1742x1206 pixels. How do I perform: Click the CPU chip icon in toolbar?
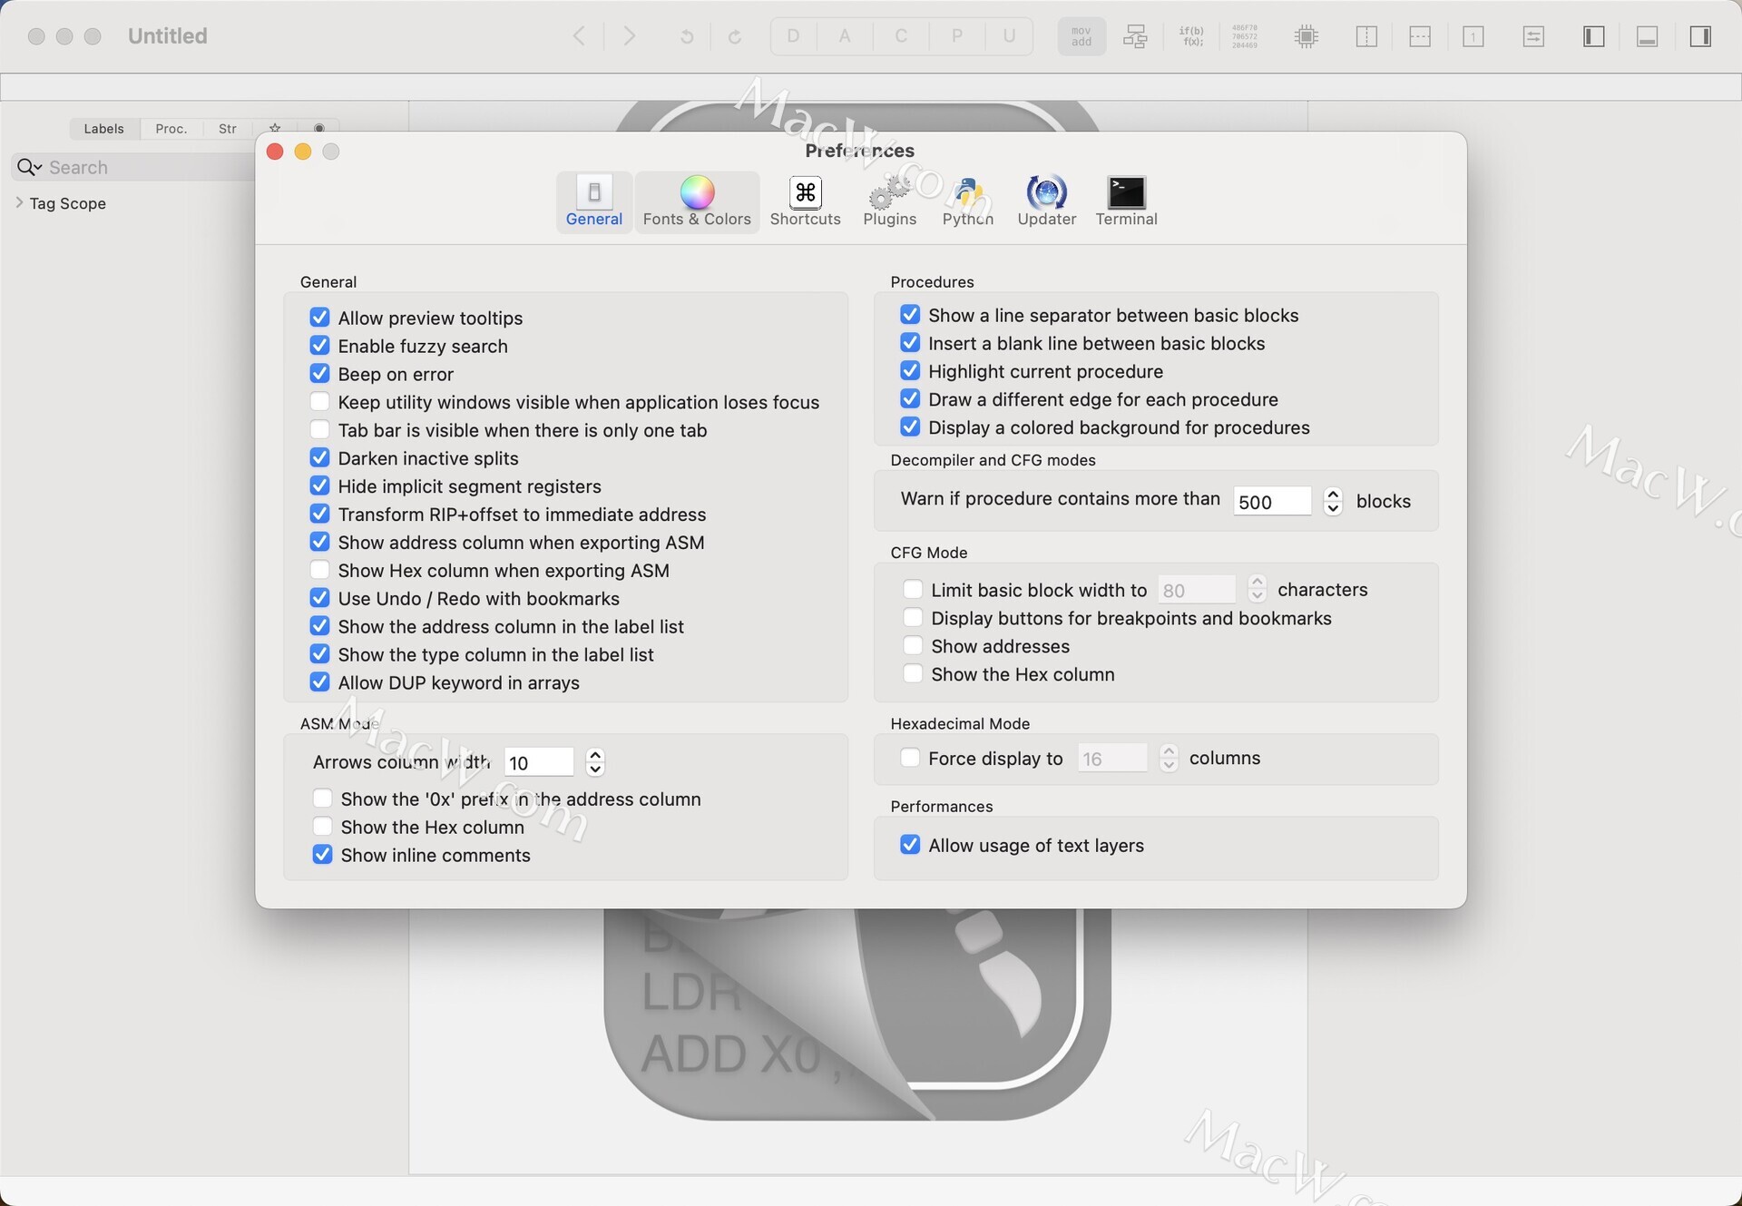coord(1306,36)
